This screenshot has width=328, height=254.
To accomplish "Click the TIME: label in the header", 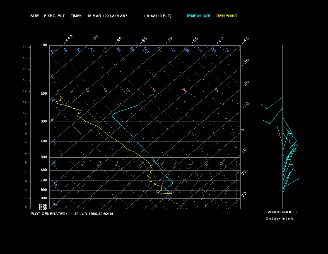I will (x=76, y=16).
